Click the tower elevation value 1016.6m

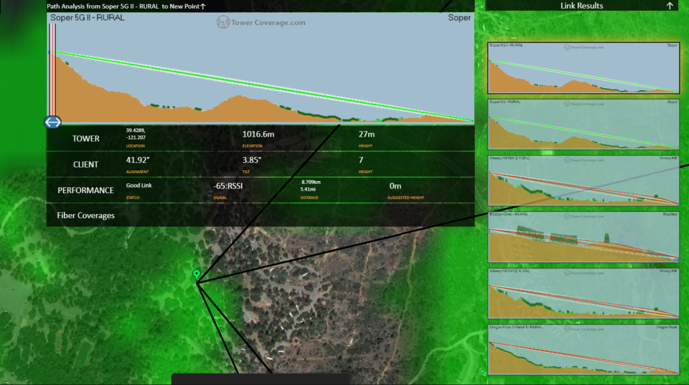coord(258,134)
